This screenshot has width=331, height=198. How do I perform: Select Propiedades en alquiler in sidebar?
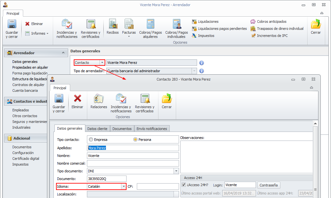pyautogui.click(x=30, y=67)
